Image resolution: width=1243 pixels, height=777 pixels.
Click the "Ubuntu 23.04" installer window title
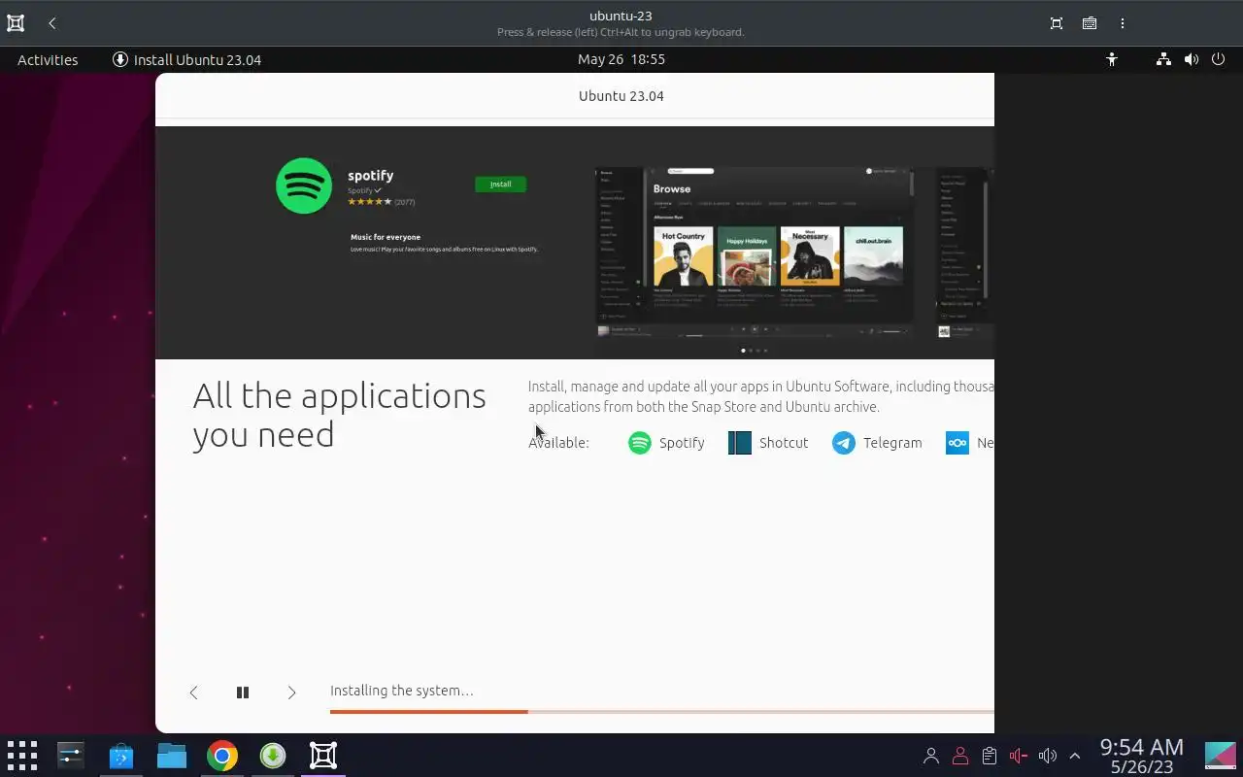[x=621, y=96]
